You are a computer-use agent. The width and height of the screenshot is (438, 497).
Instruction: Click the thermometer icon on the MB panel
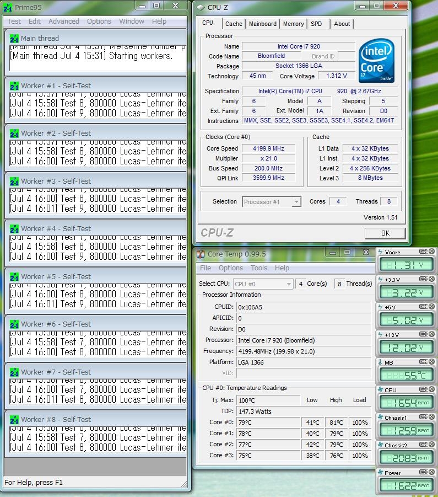coord(380,362)
